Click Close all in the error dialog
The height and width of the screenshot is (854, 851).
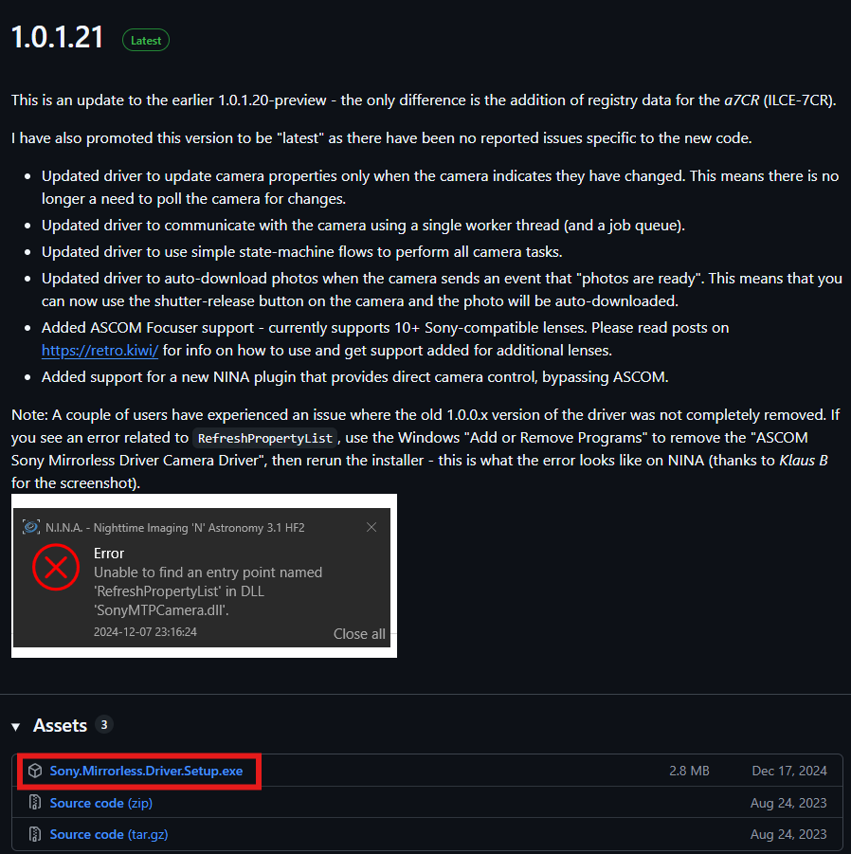tap(359, 634)
